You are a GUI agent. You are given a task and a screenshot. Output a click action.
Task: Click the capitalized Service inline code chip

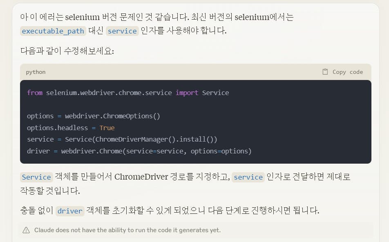point(36,177)
